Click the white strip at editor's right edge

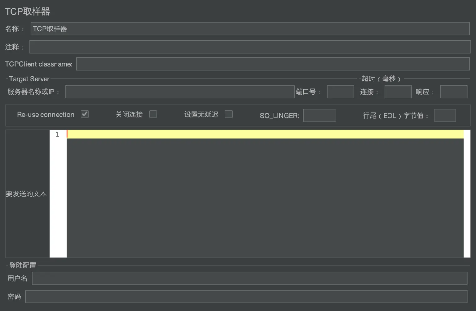click(x=467, y=194)
